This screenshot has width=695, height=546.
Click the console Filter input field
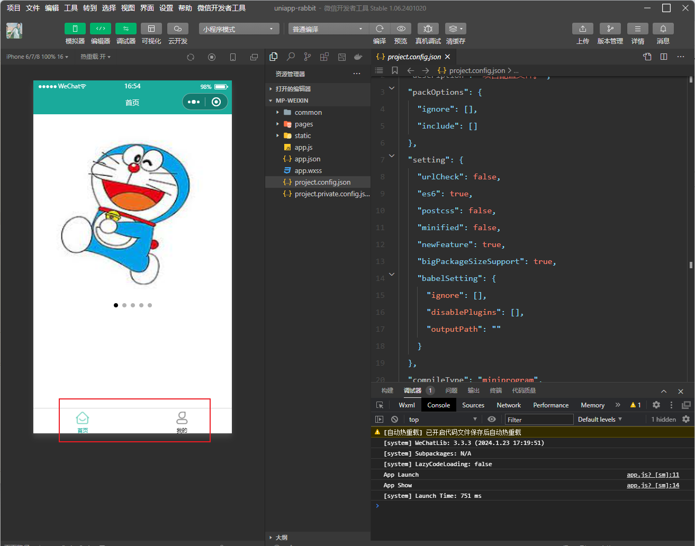coord(539,420)
